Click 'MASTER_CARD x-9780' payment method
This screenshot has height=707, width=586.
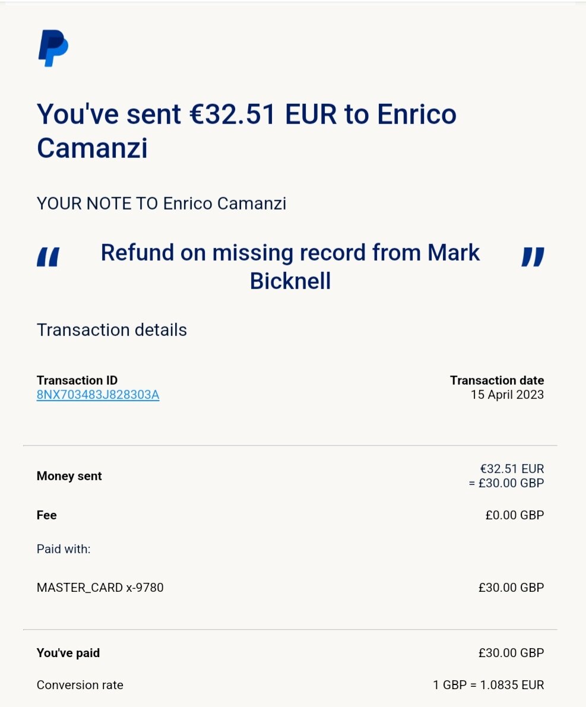100,588
